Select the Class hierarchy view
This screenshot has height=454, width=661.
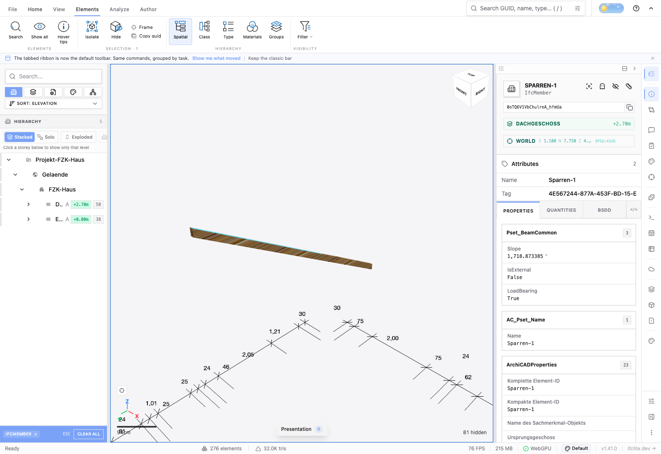204,31
